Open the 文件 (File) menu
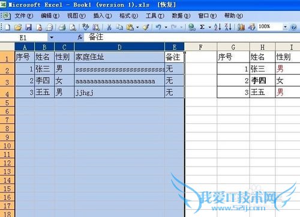 point(24,16)
